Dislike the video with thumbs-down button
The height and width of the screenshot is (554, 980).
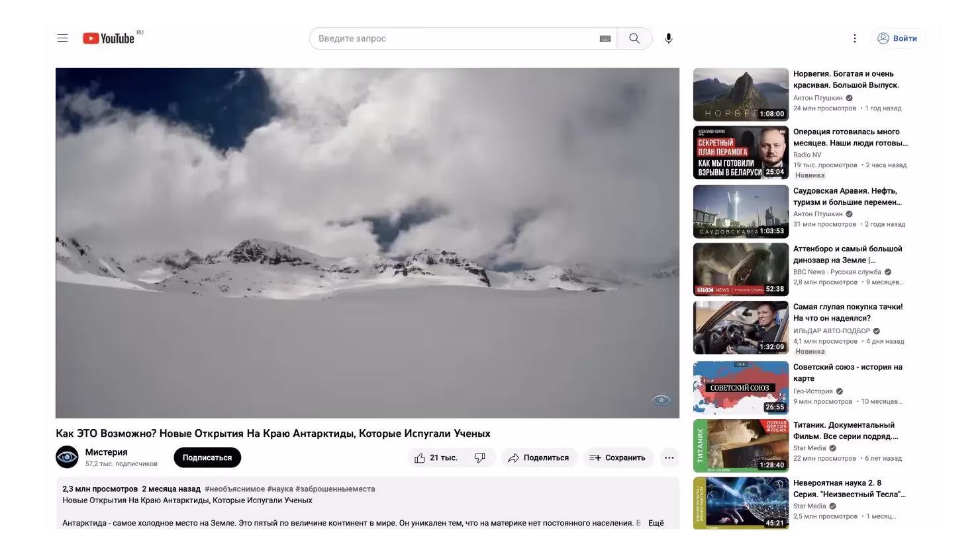tap(480, 457)
